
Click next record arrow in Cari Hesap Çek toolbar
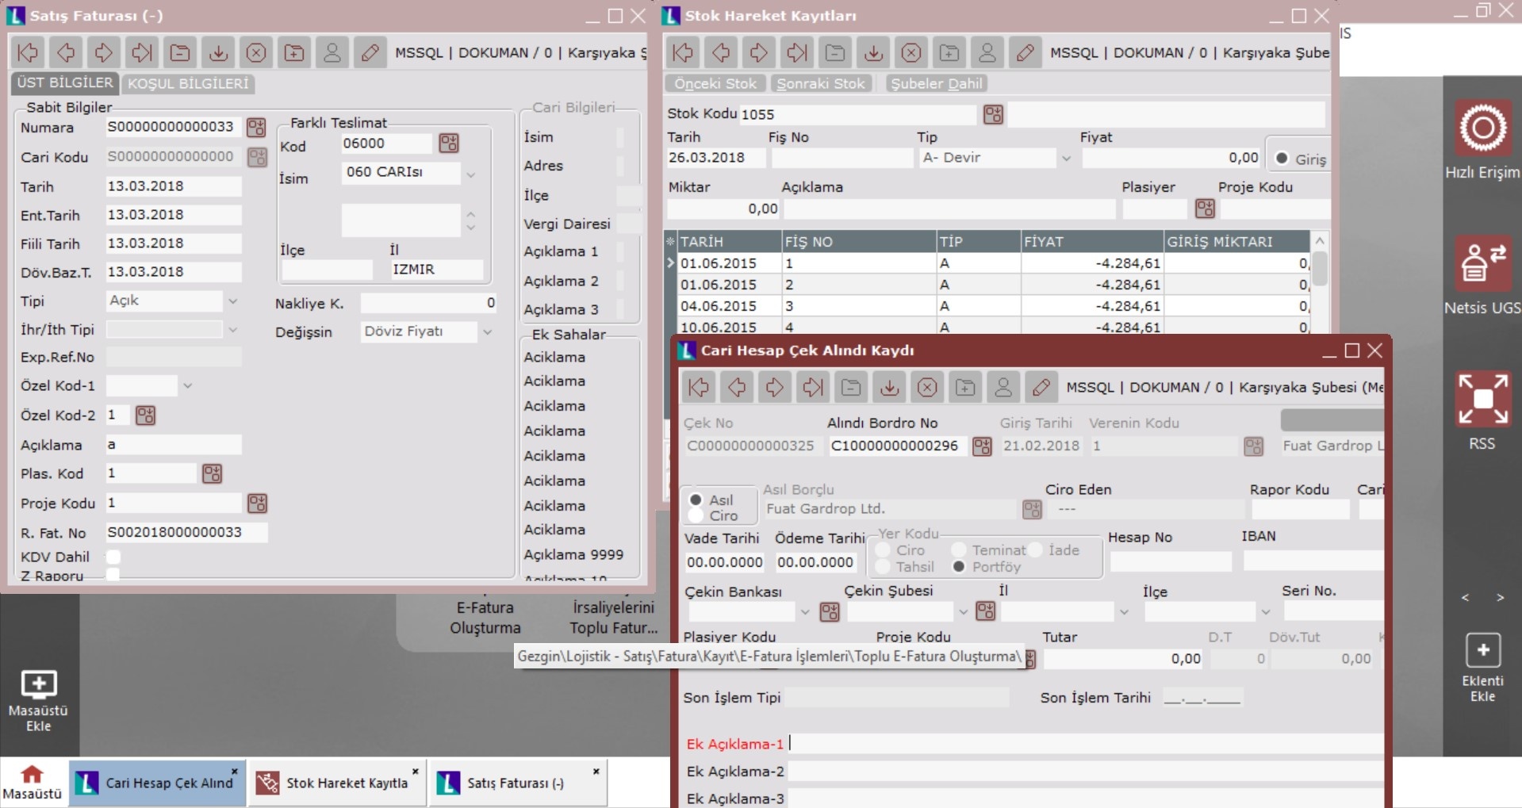tap(775, 387)
